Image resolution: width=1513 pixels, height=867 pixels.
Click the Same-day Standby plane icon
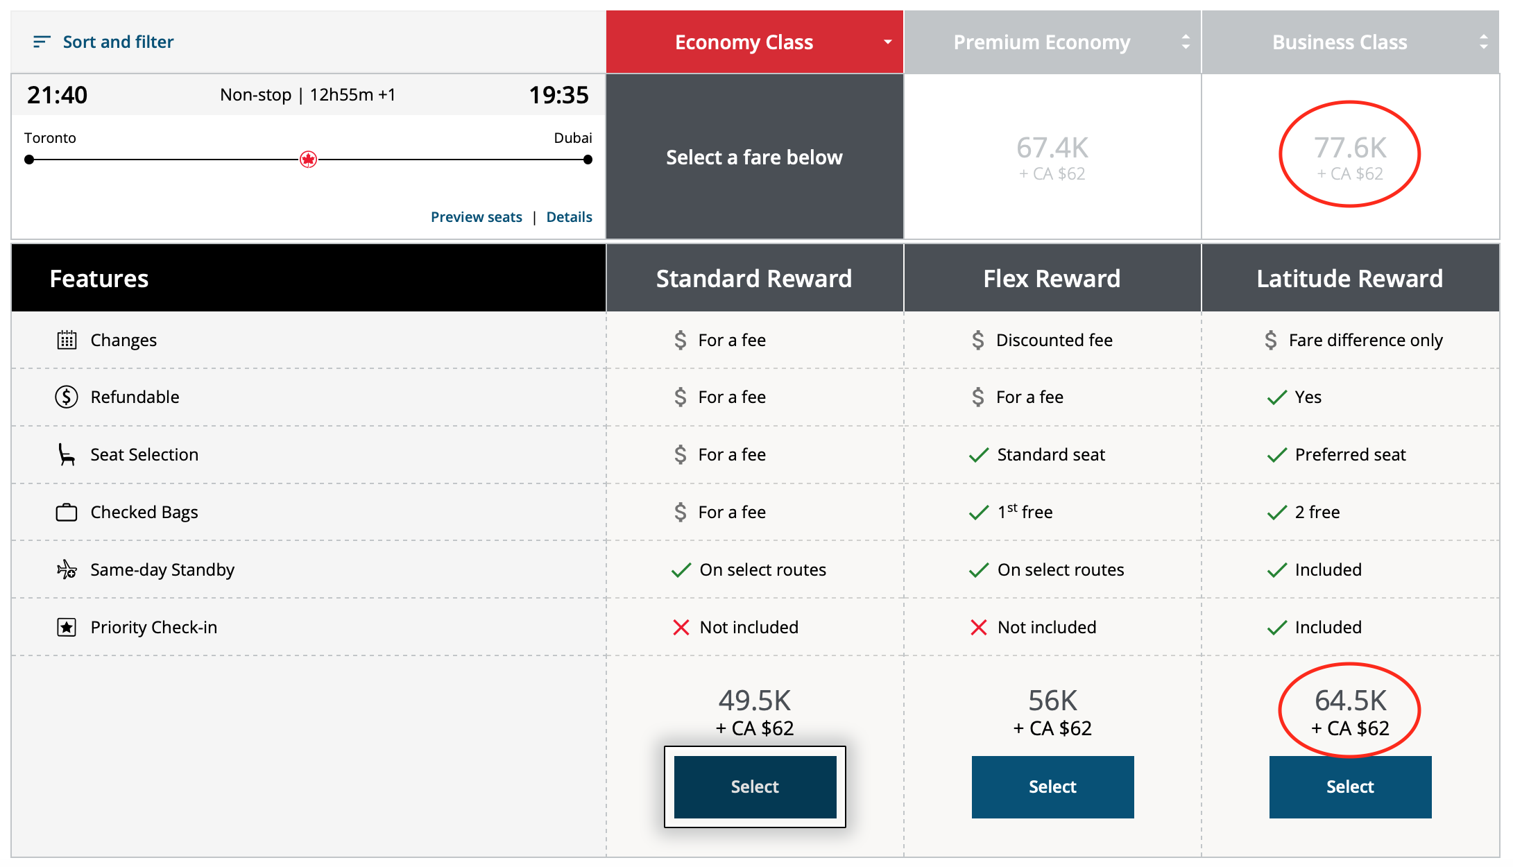tap(67, 569)
